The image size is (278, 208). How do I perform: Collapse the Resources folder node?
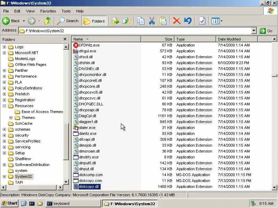pyautogui.click(x=4, y=106)
